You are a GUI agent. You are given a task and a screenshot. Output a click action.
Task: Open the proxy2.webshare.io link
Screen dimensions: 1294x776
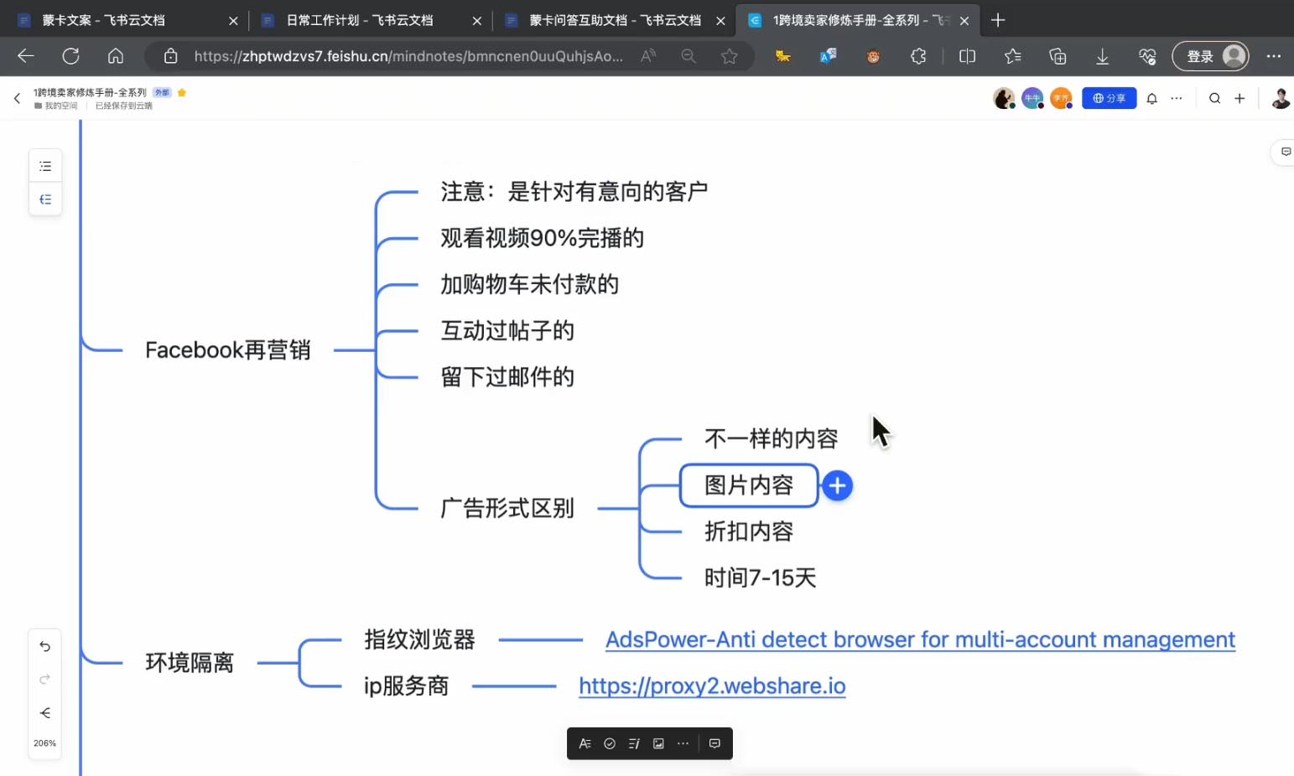[x=711, y=685]
